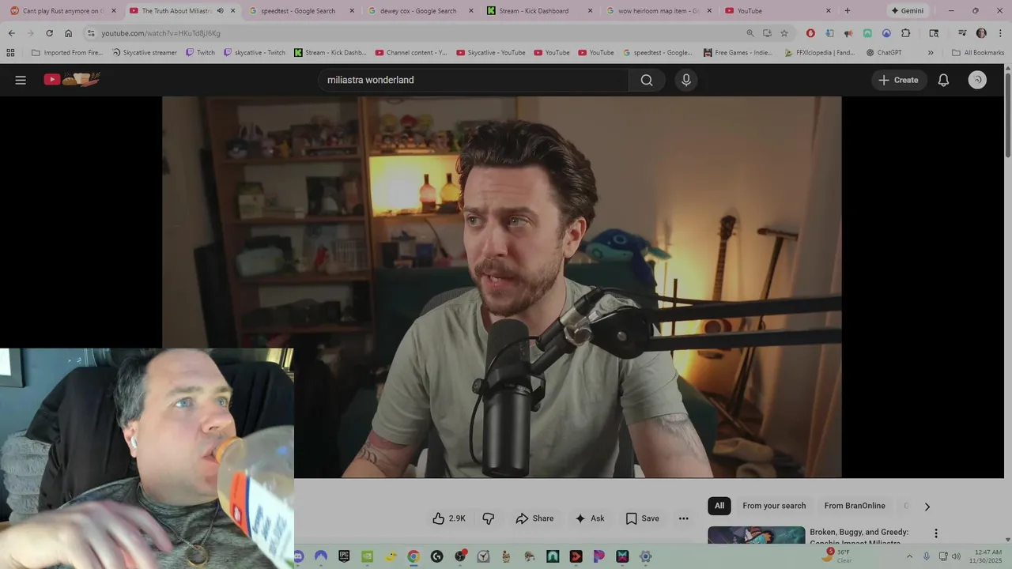Close the dewey cox tab
The height and width of the screenshot is (569, 1012).
471,11
